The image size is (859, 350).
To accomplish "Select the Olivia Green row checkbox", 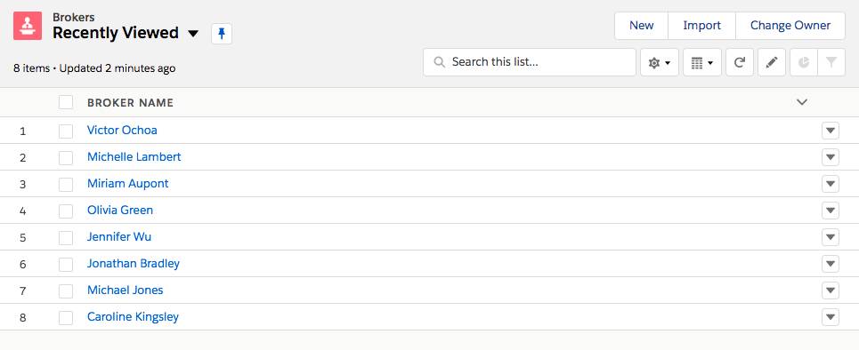I will (x=66, y=211).
